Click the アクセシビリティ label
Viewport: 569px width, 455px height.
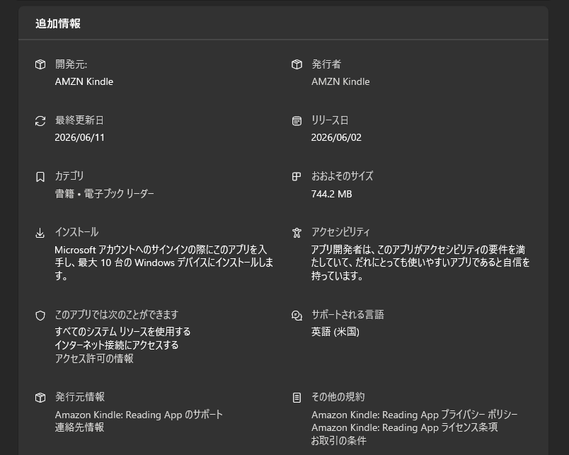point(340,232)
